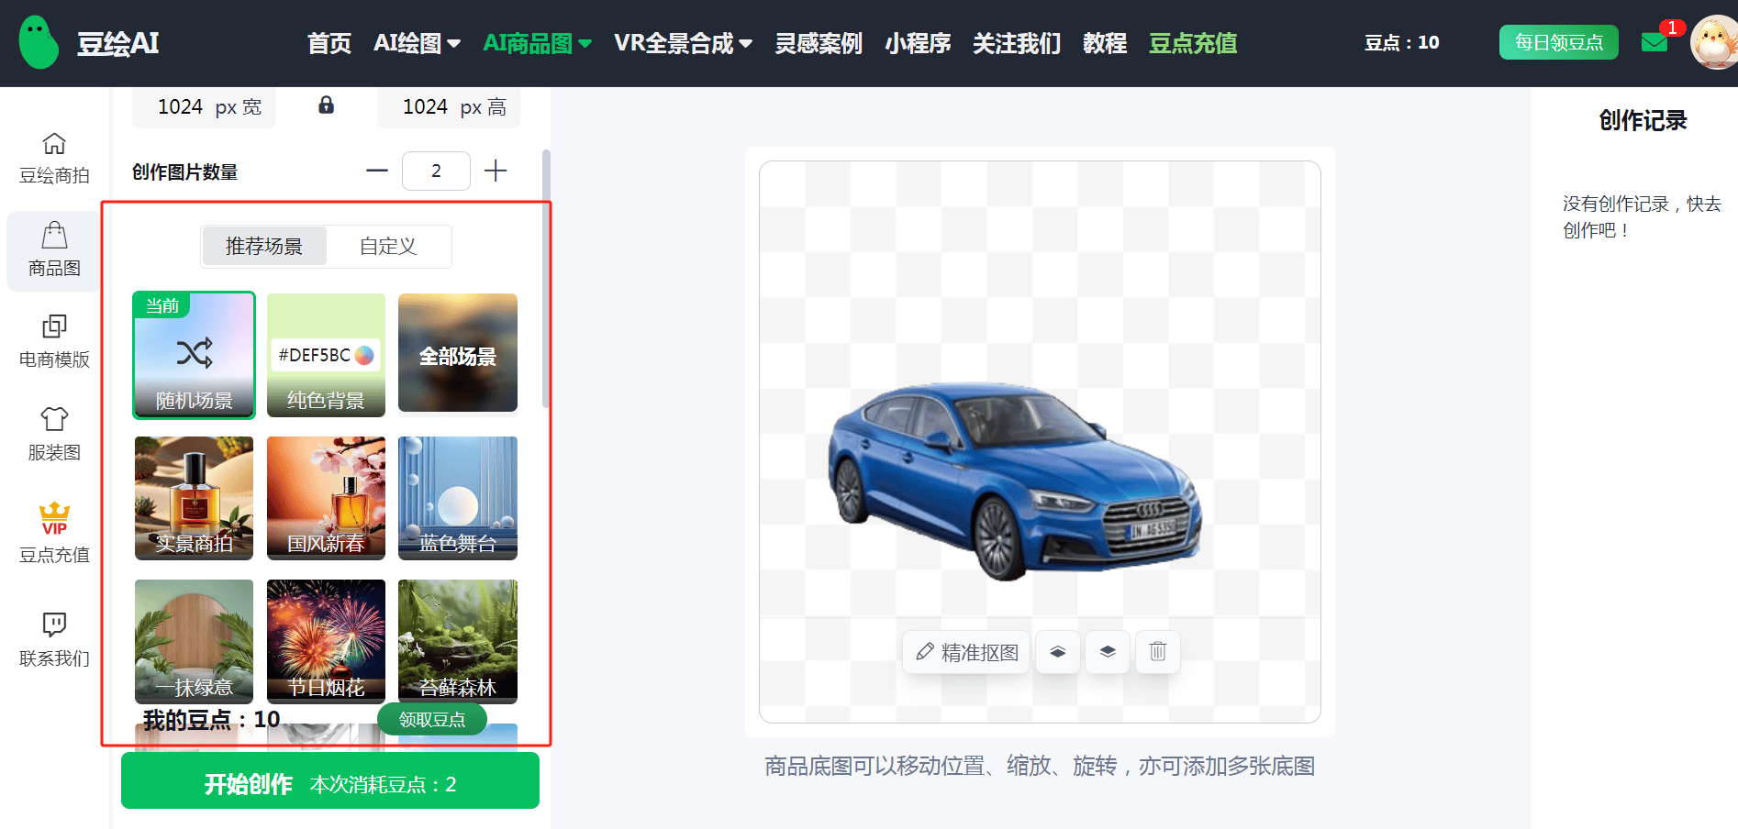1738x829 pixels.
Task: Select the 蓝色舞台 scene option
Action: point(457,498)
